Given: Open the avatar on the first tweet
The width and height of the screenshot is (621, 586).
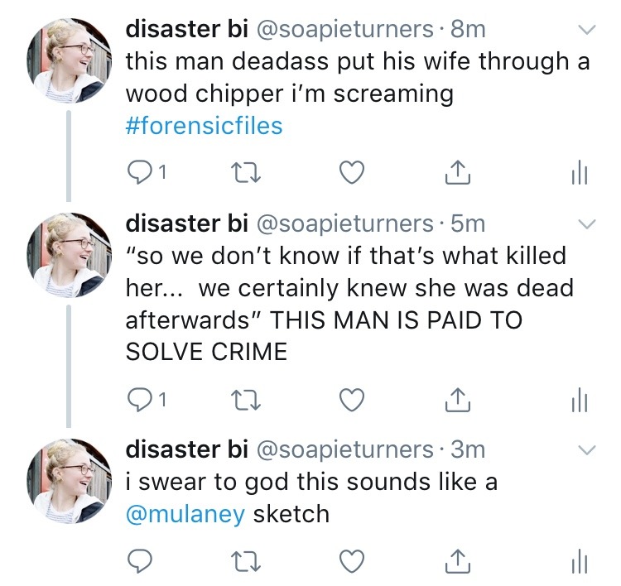Looking at the screenshot, I should click(66, 62).
